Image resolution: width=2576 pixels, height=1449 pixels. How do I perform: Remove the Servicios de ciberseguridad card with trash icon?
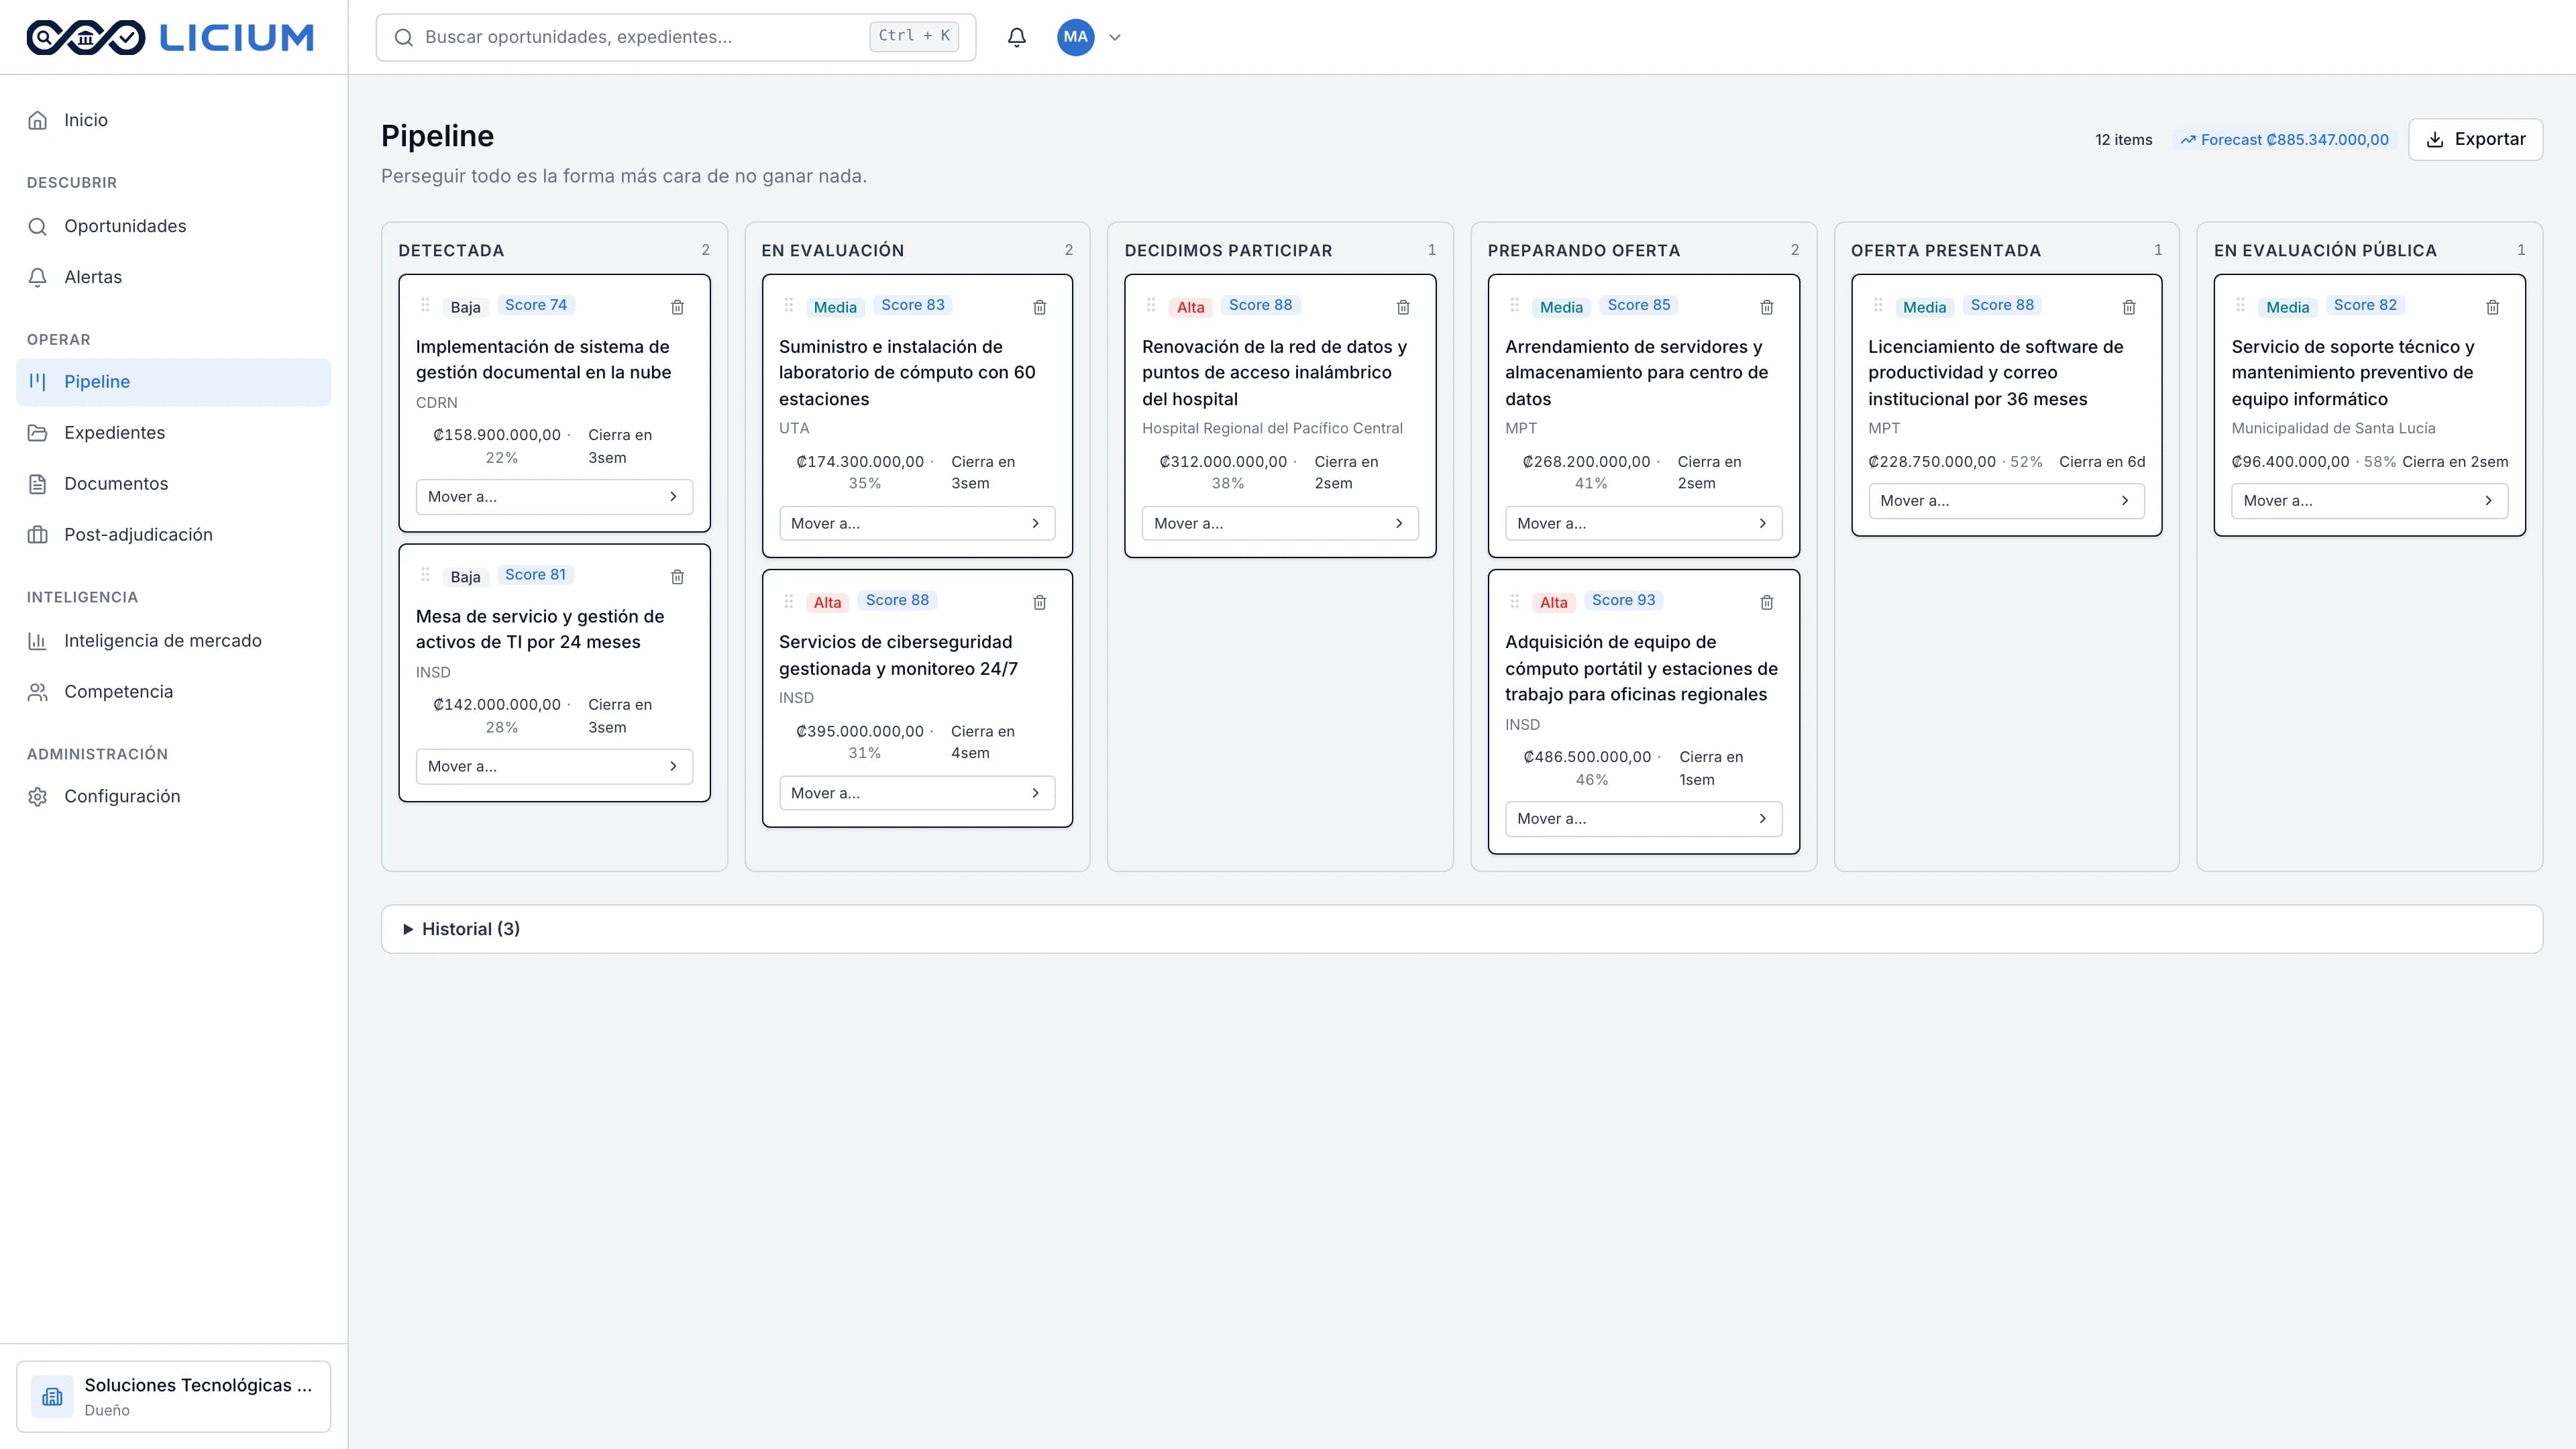pos(1040,602)
